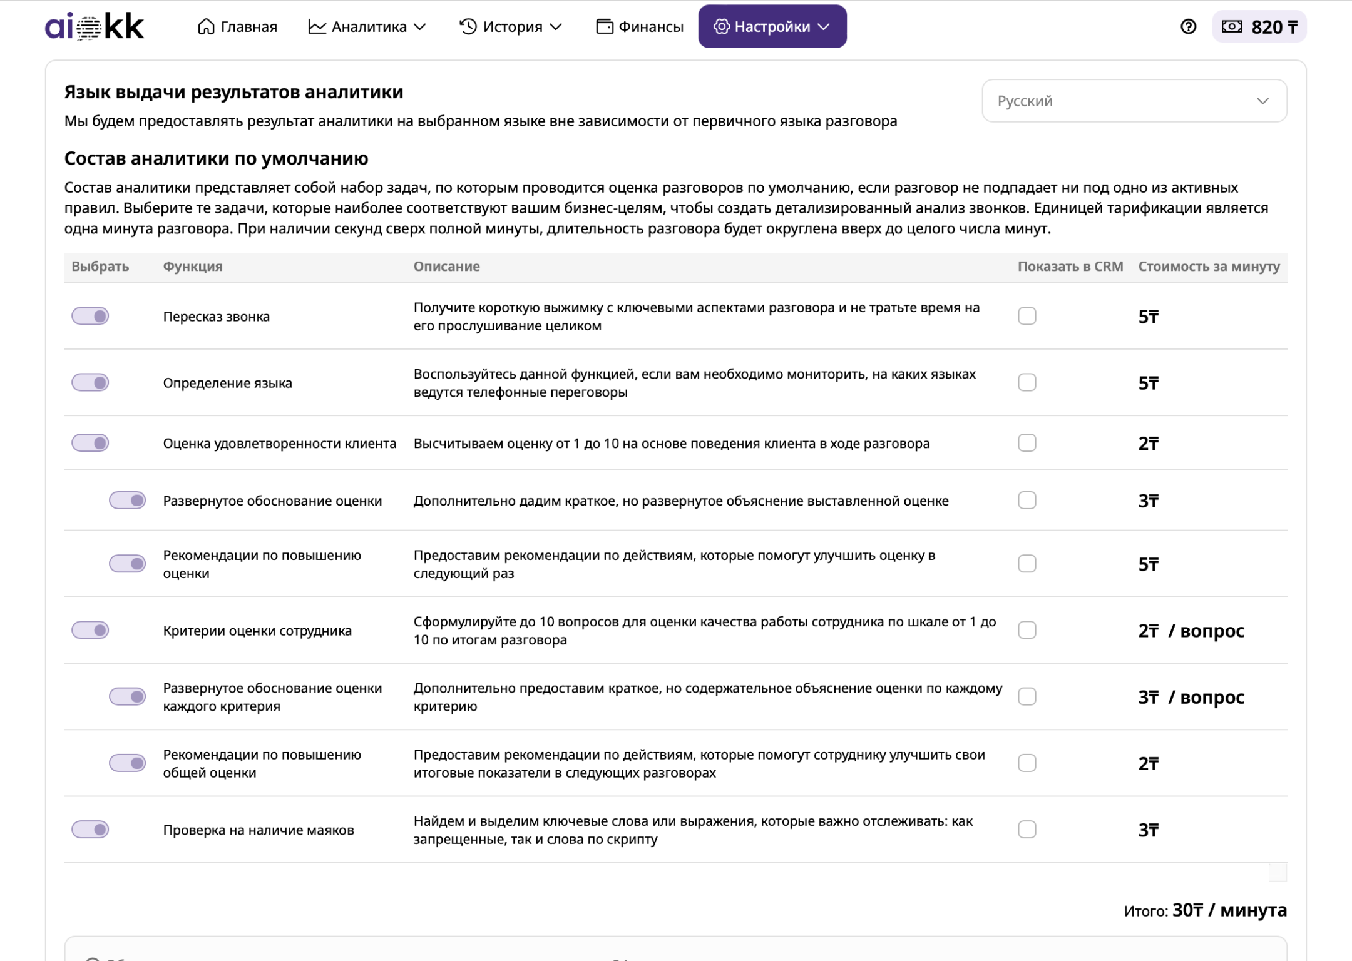The image size is (1352, 961).
Task: Open the Финансы section
Action: pos(650,26)
